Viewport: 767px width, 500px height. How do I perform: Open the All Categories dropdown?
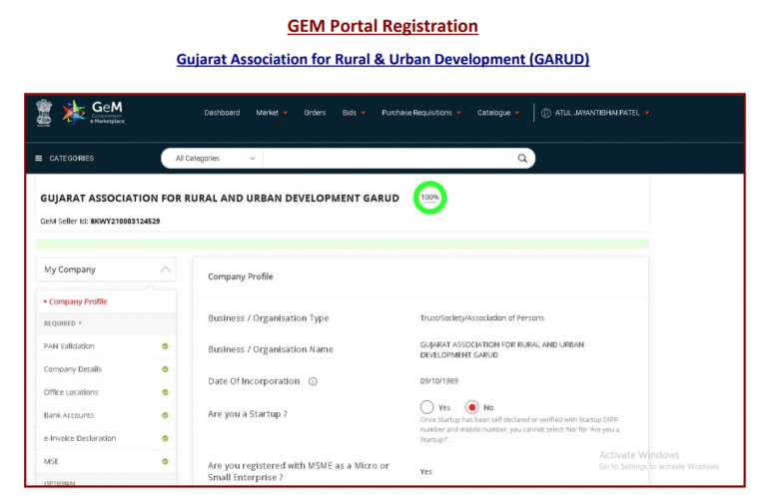click(x=215, y=159)
